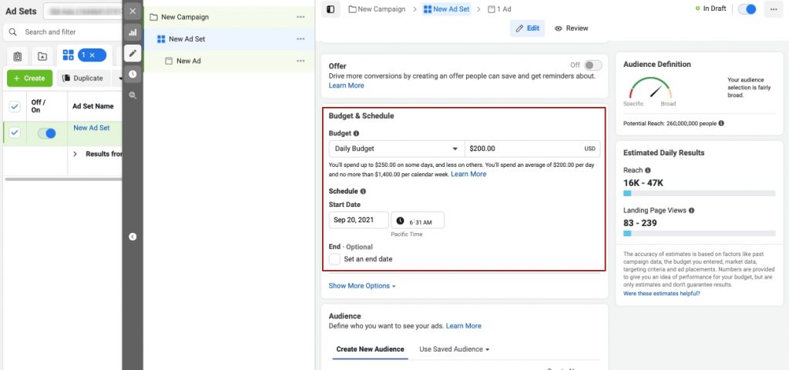The width and height of the screenshot is (789, 370).
Task: Toggle the In Draft ad set switch
Action: coord(747,9)
